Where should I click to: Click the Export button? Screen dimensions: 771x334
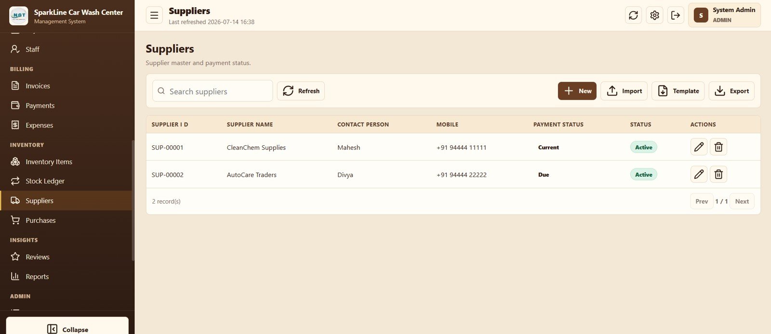pyautogui.click(x=731, y=91)
